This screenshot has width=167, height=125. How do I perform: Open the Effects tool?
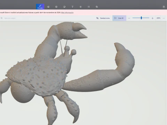click(81, 7)
